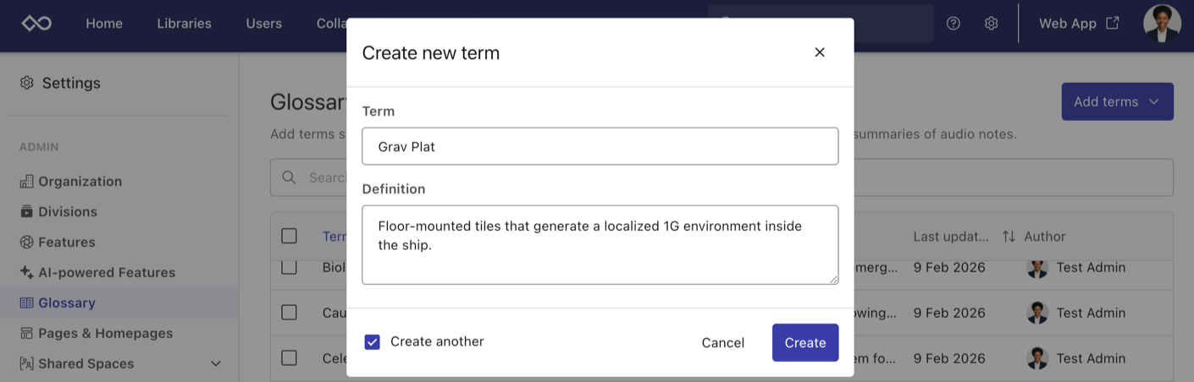This screenshot has width=1194, height=382.
Task: Click the Pages & Homepages icon
Action: click(26, 333)
